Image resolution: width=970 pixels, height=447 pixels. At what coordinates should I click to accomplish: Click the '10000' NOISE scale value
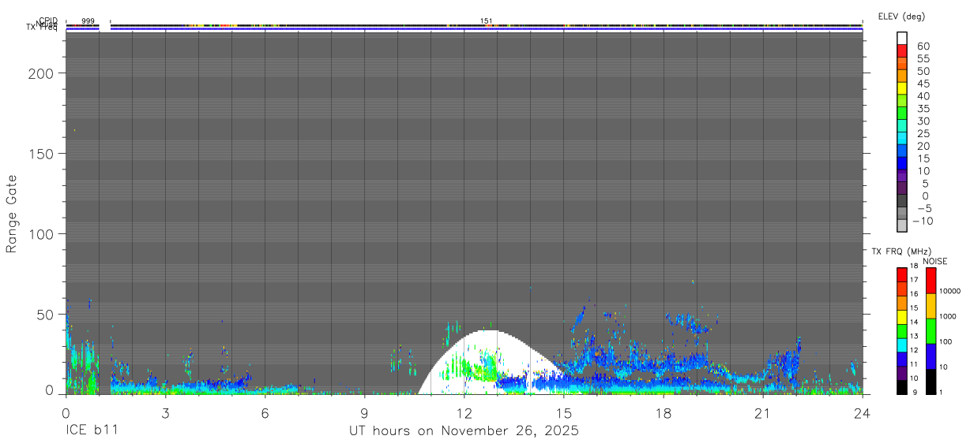pyautogui.click(x=949, y=291)
